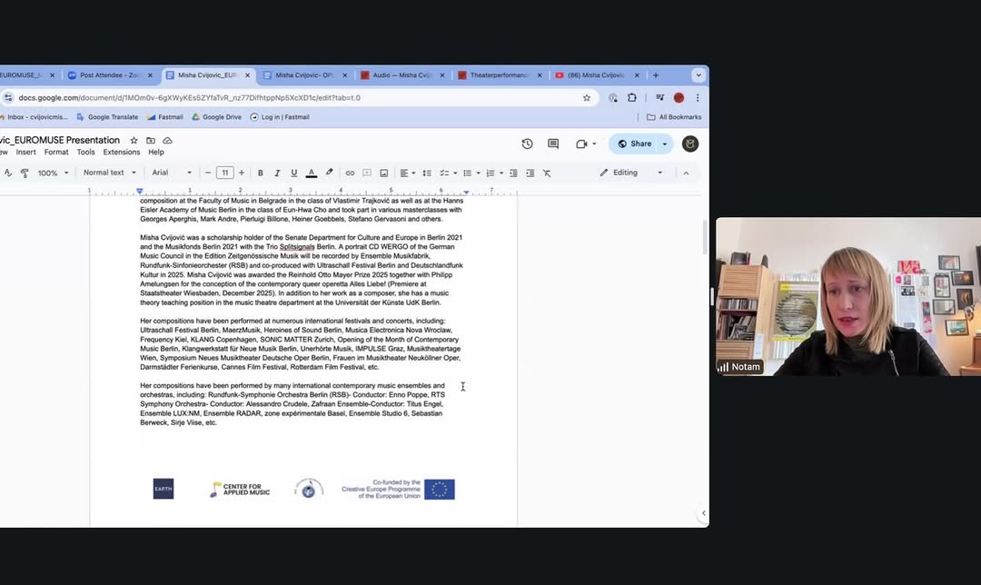Open the Editing mode dropdown
The height and width of the screenshot is (585, 981).
pos(631,173)
